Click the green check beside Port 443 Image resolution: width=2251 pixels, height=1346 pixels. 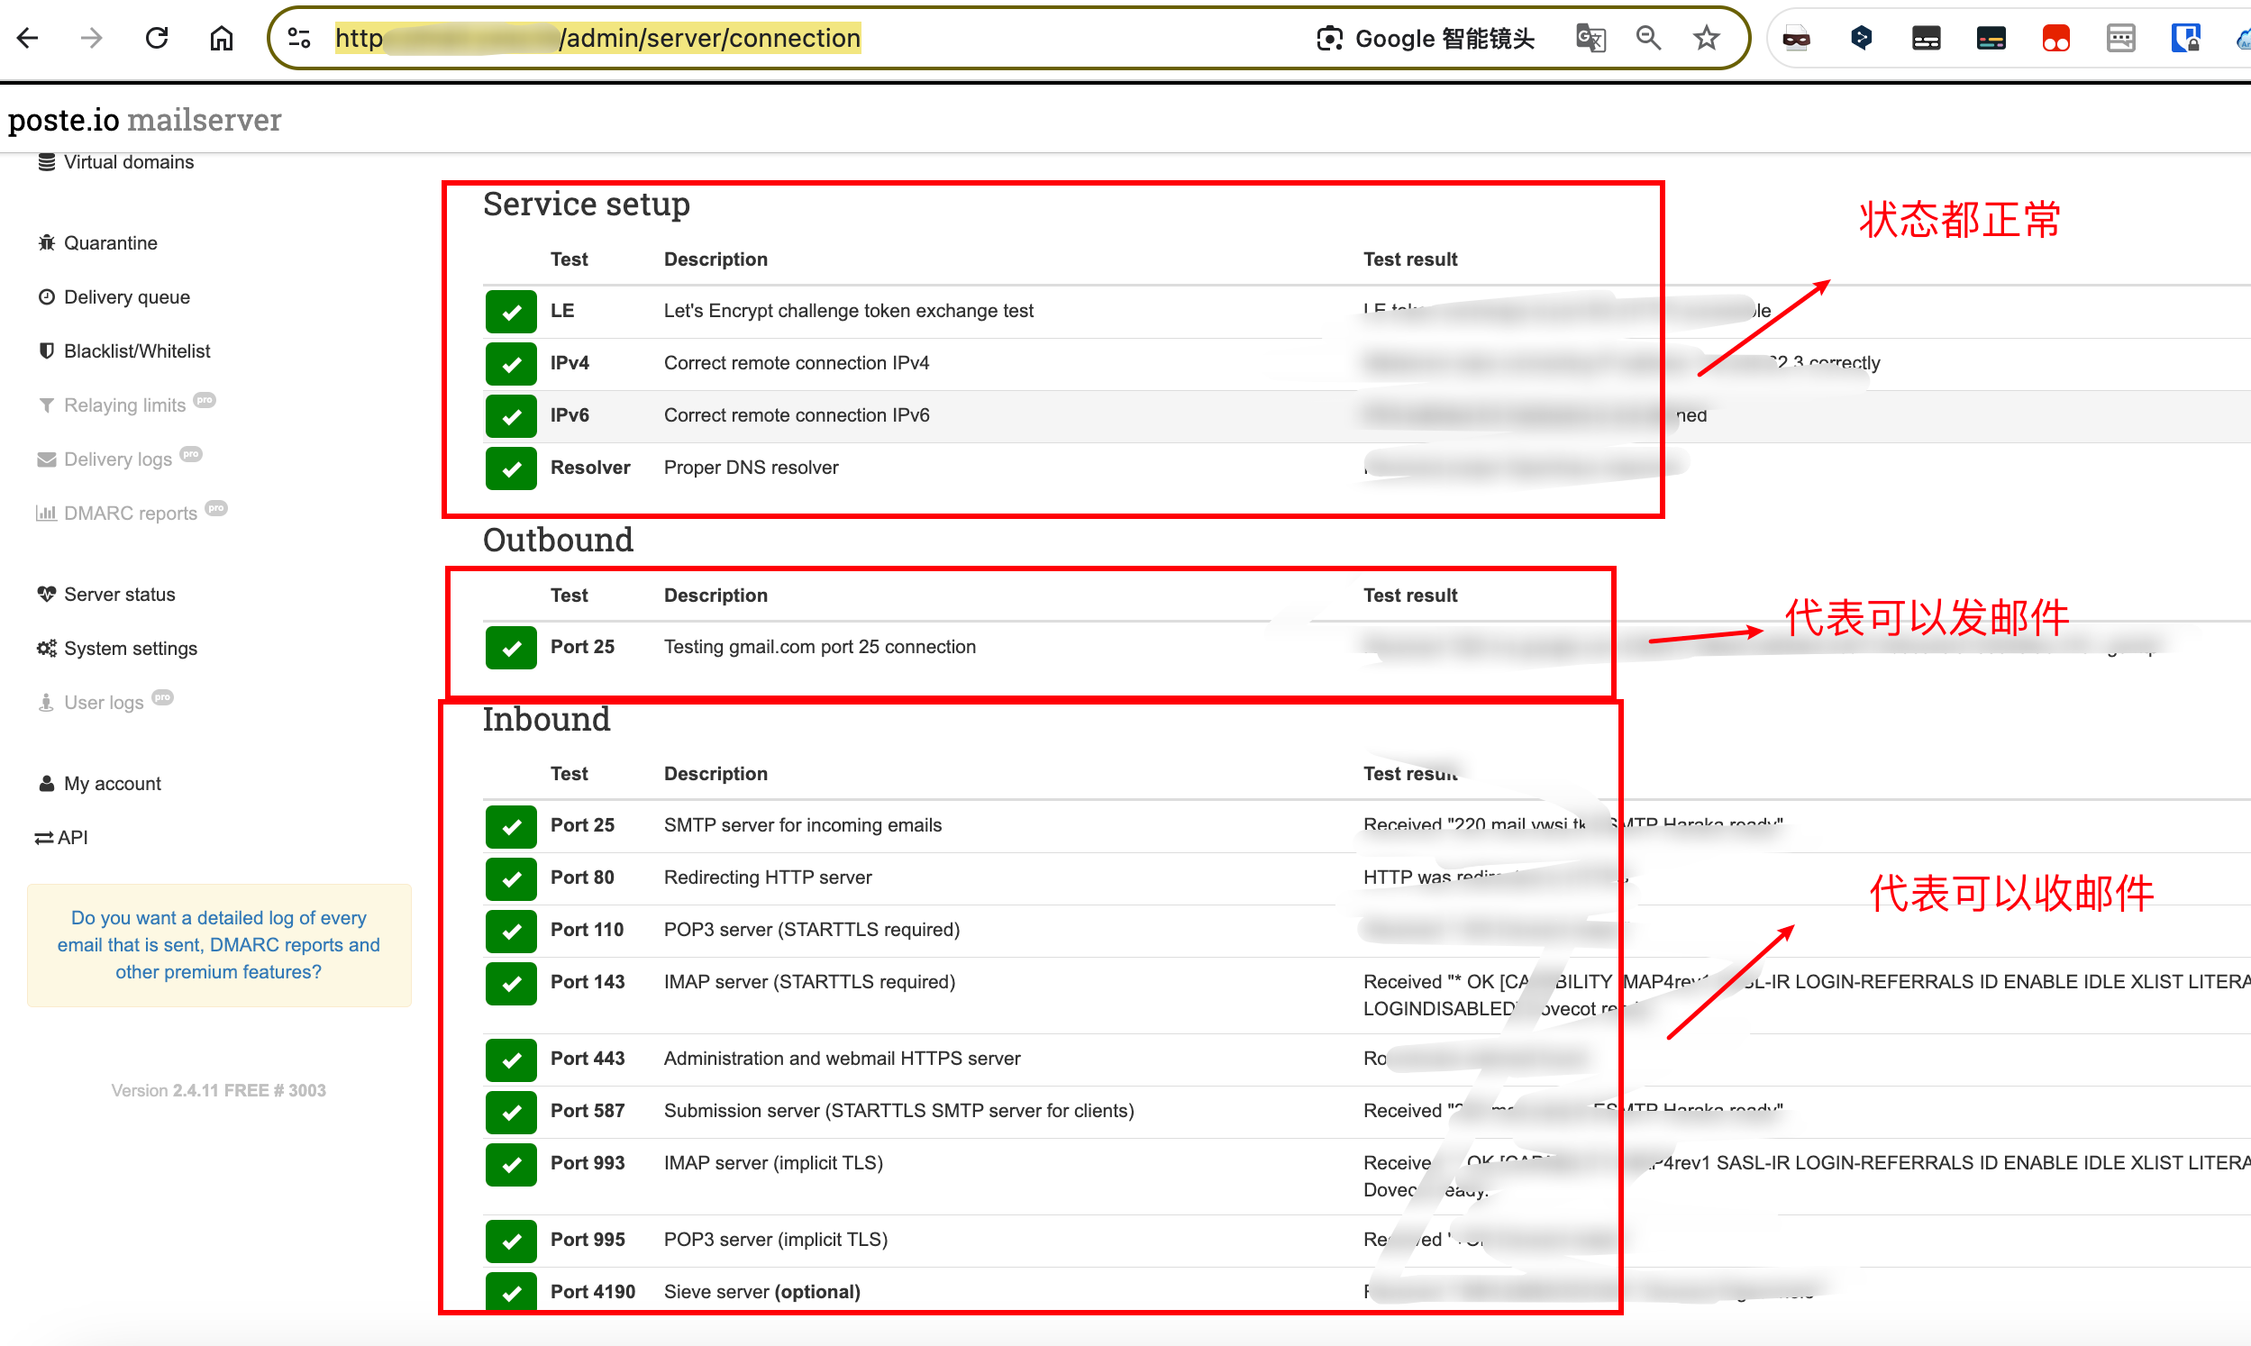pos(511,1060)
